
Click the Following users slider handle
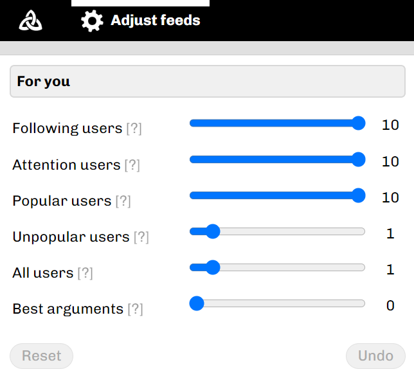coord(359,123)
